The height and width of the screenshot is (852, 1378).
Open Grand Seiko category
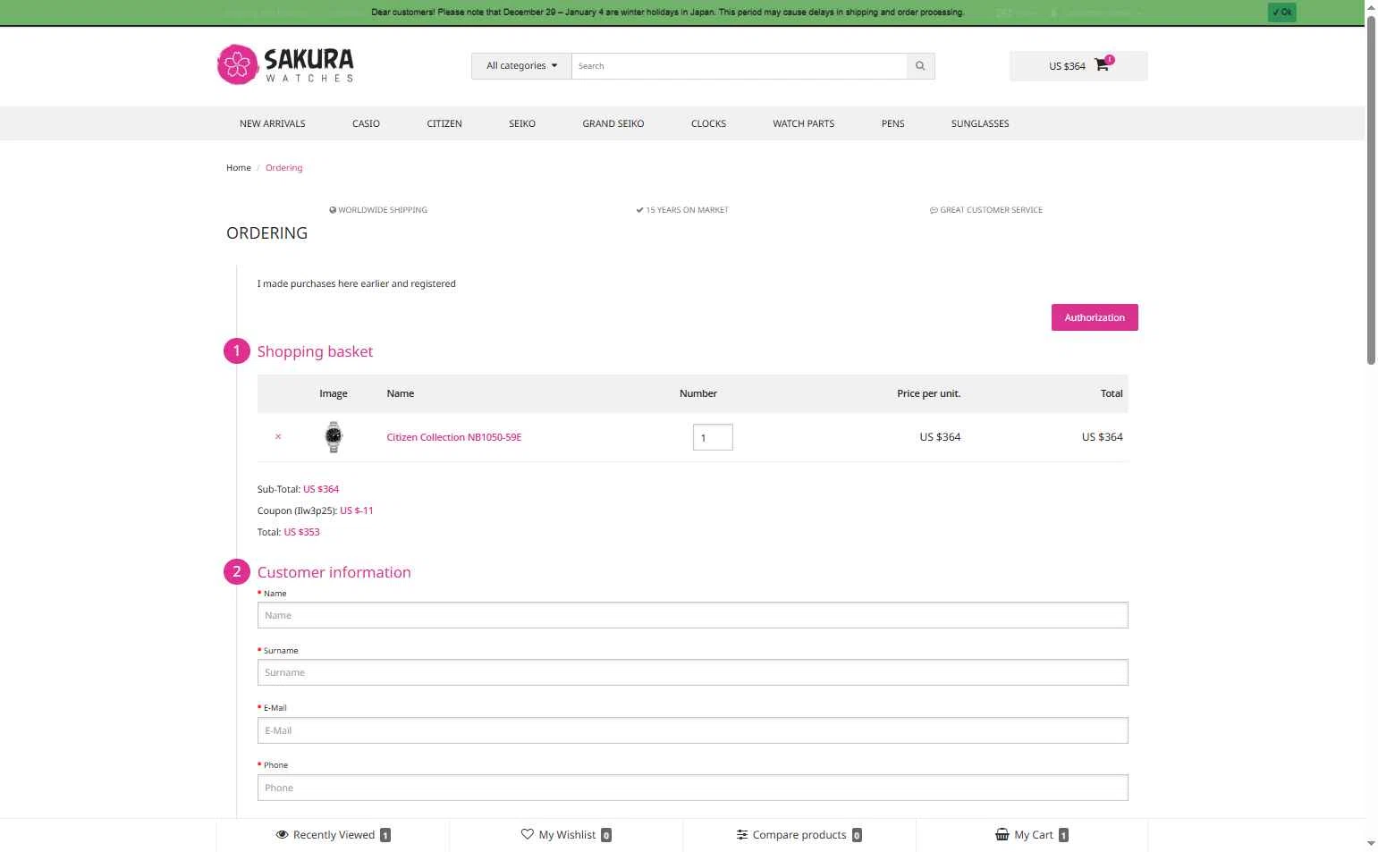[613, 123]
